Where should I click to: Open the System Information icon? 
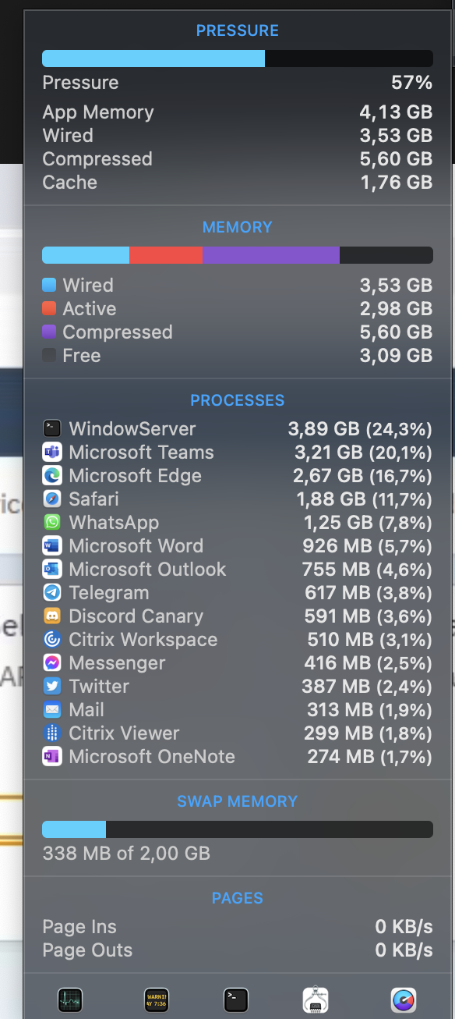pyautogui.click(x=316, y=999)
